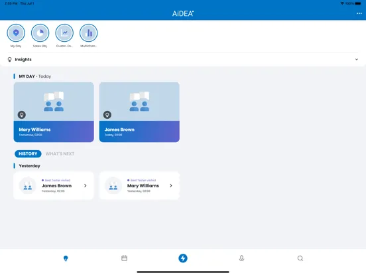
Task: Tap the microphone bottom tab
Action: tap(241, 258)
